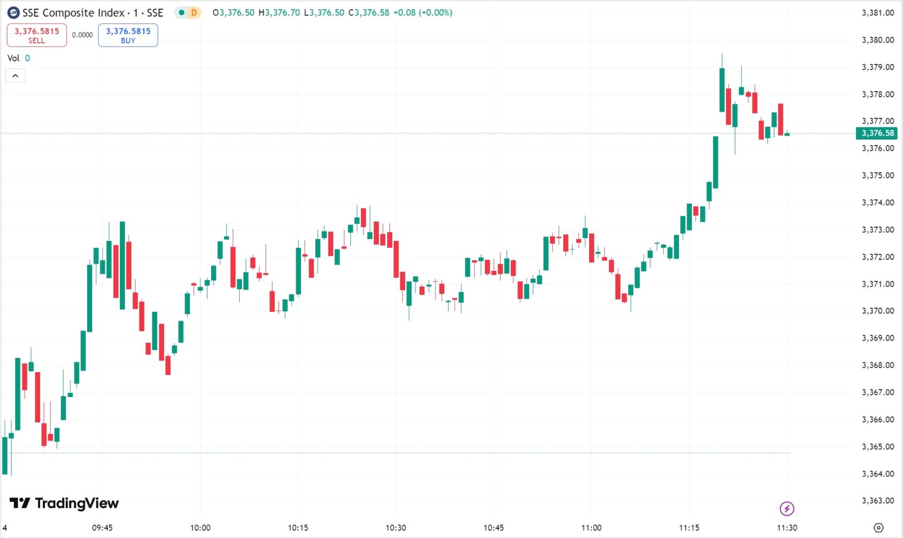Click the 0.0000 spread value

pos(82,35)
